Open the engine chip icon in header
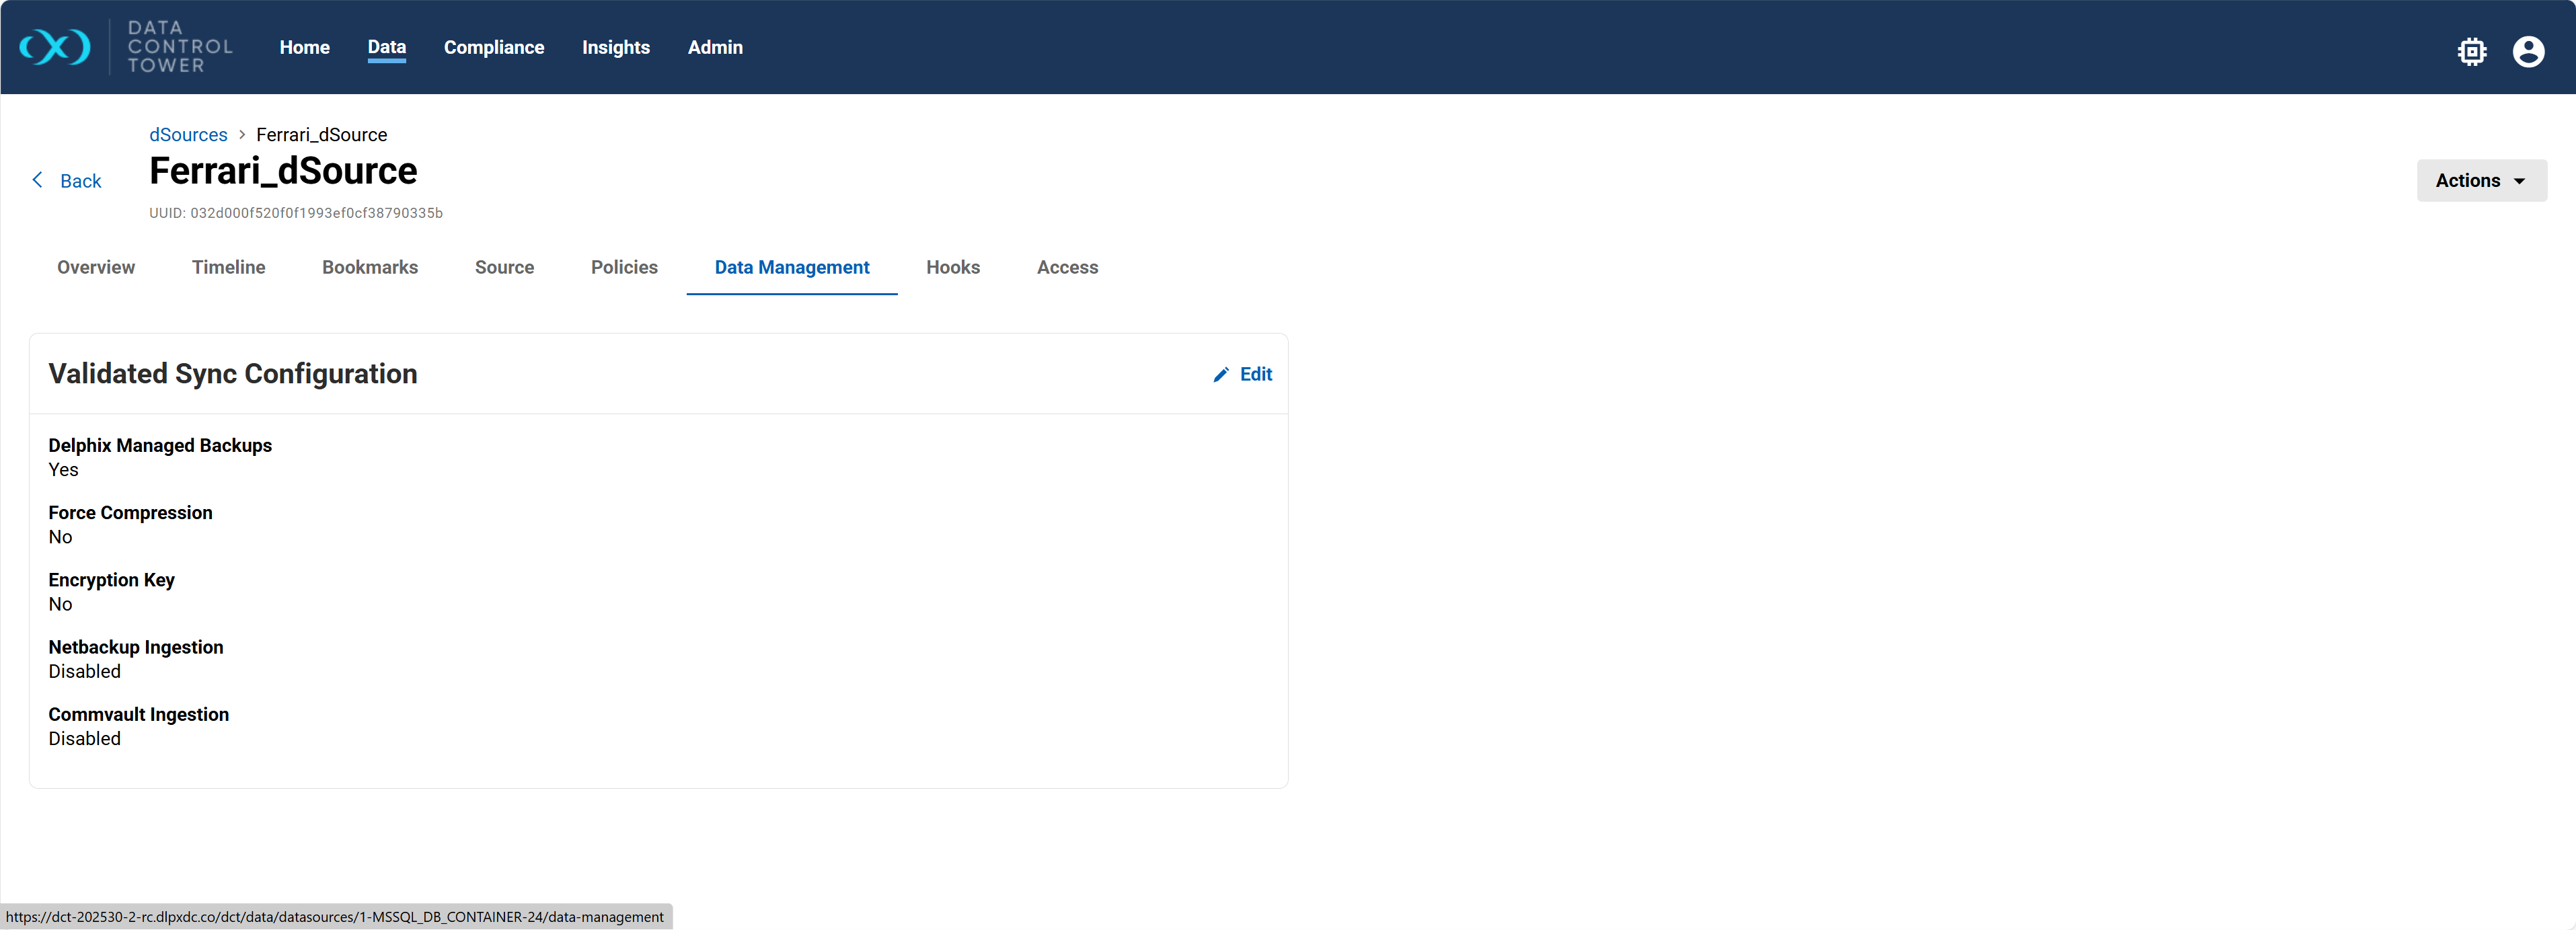 tap(2471, 51)
